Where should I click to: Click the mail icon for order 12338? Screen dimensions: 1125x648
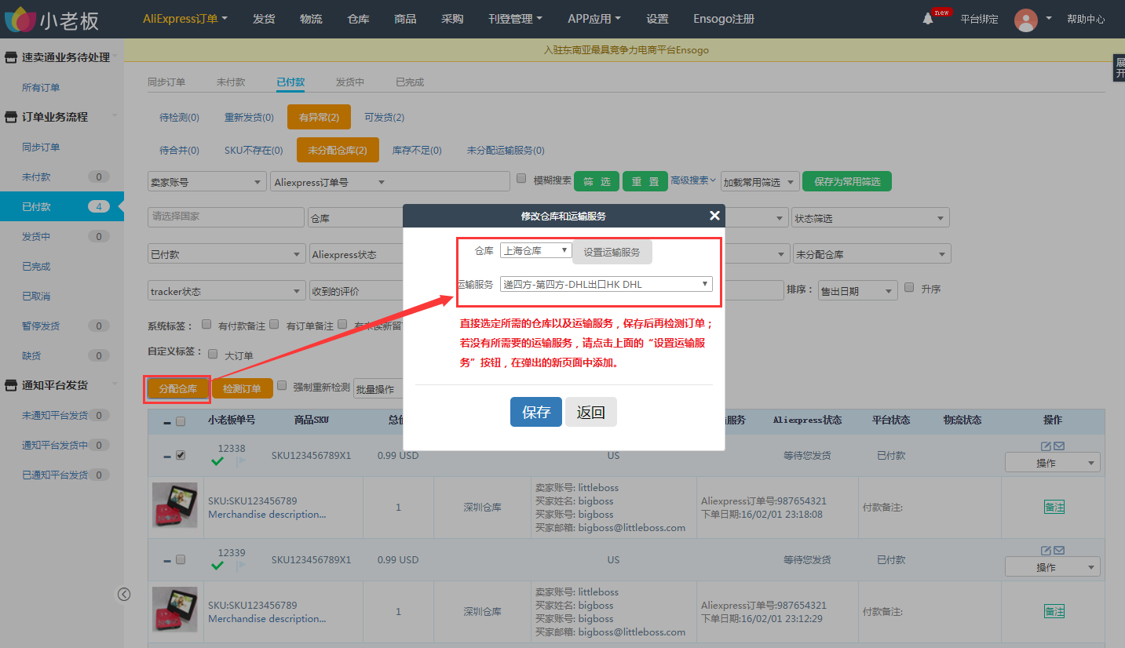point(1059,446)
